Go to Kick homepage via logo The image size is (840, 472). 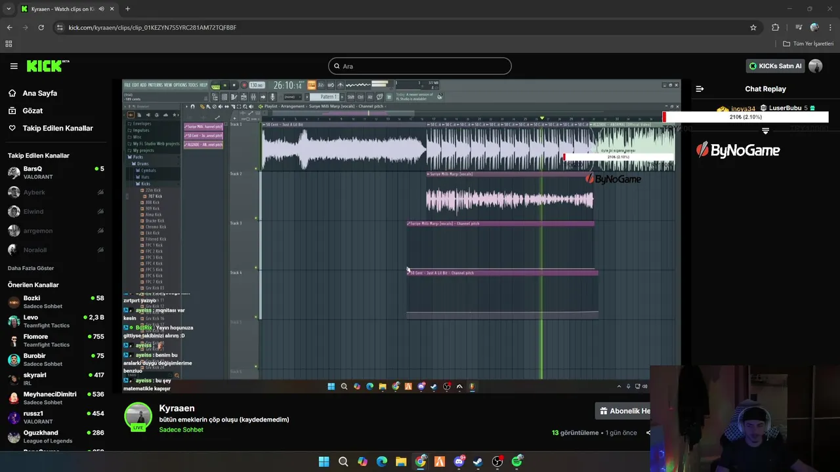(47, 66)
